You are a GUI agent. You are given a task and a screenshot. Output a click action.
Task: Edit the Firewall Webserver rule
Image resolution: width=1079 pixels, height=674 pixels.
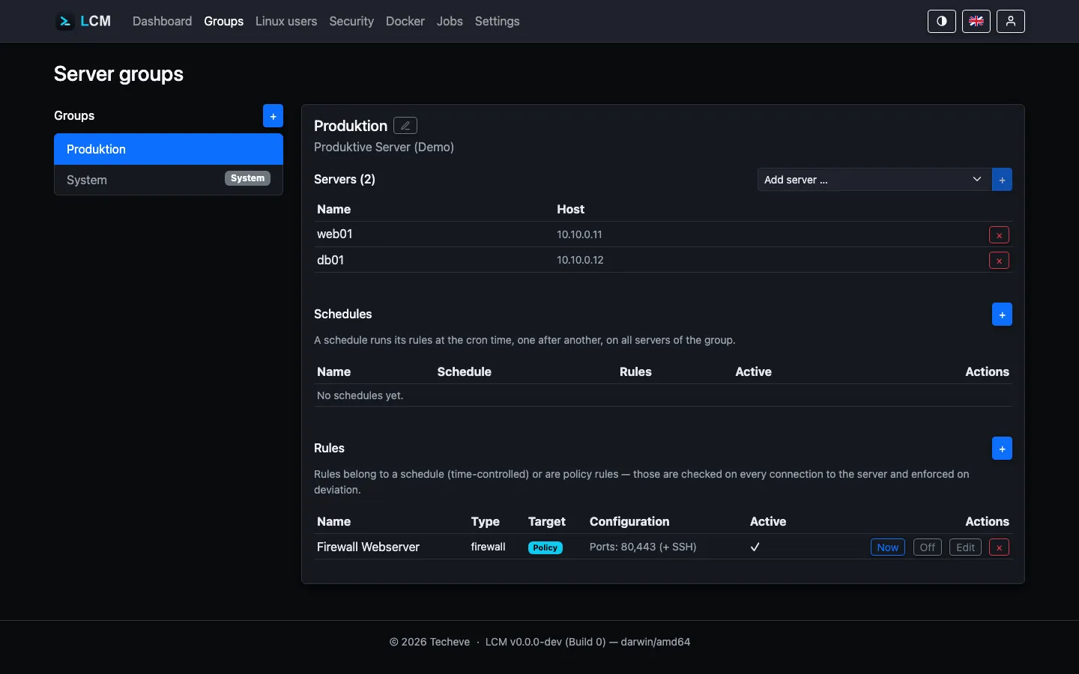point(966,547)
